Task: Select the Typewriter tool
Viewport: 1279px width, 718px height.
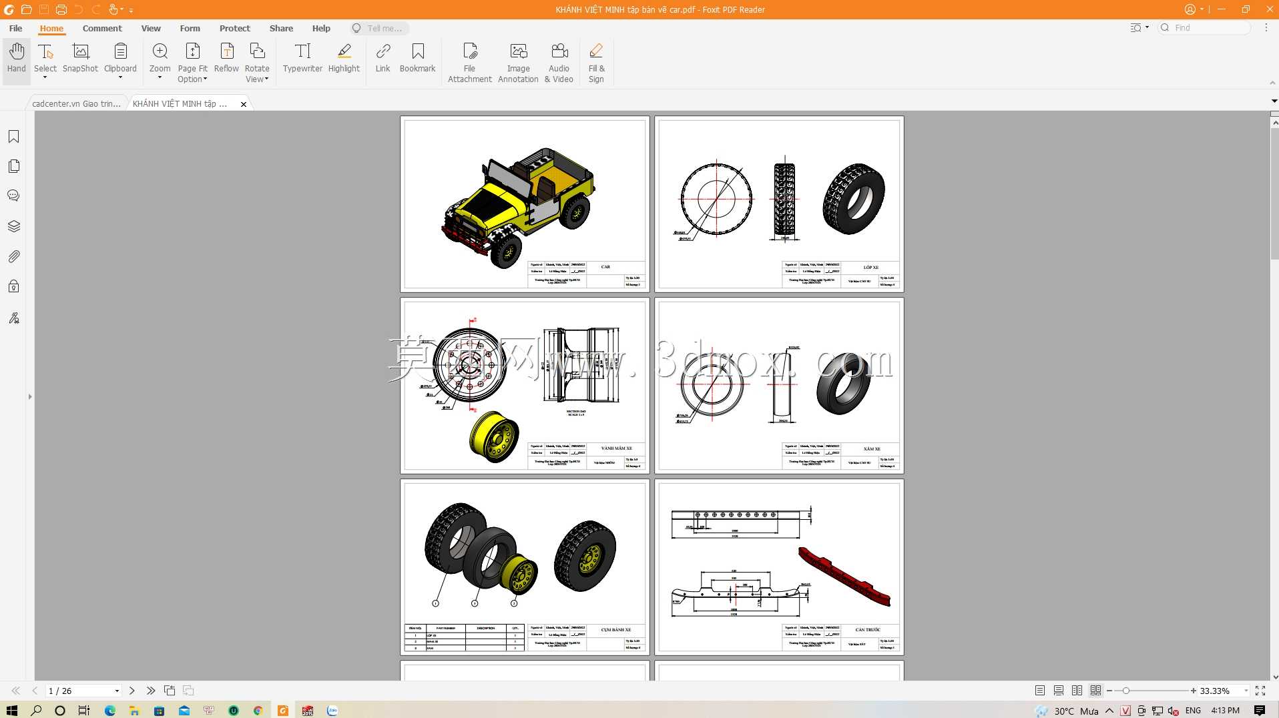Action: pyautogui.click(x=302, y=58)
